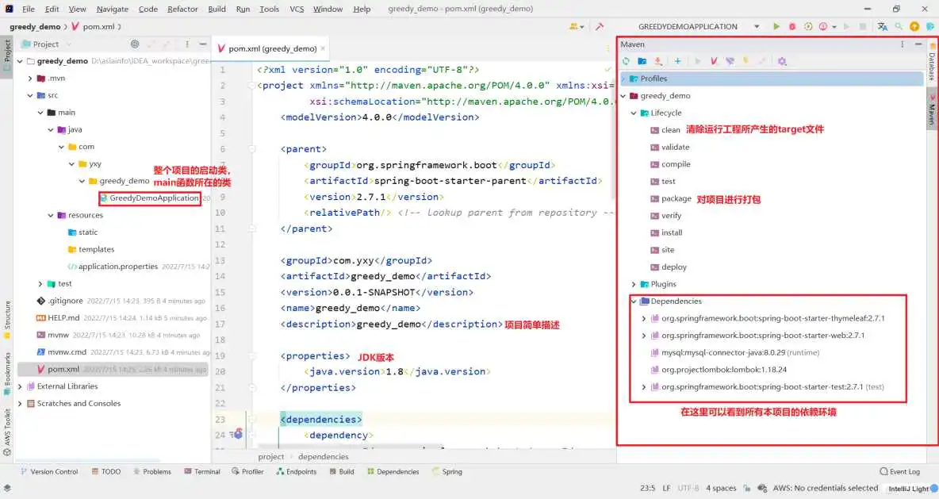This screenshot has width=939, height=499.
Task: Expand the Plugins node in Maven panel
Action: [x=633, y=283]
